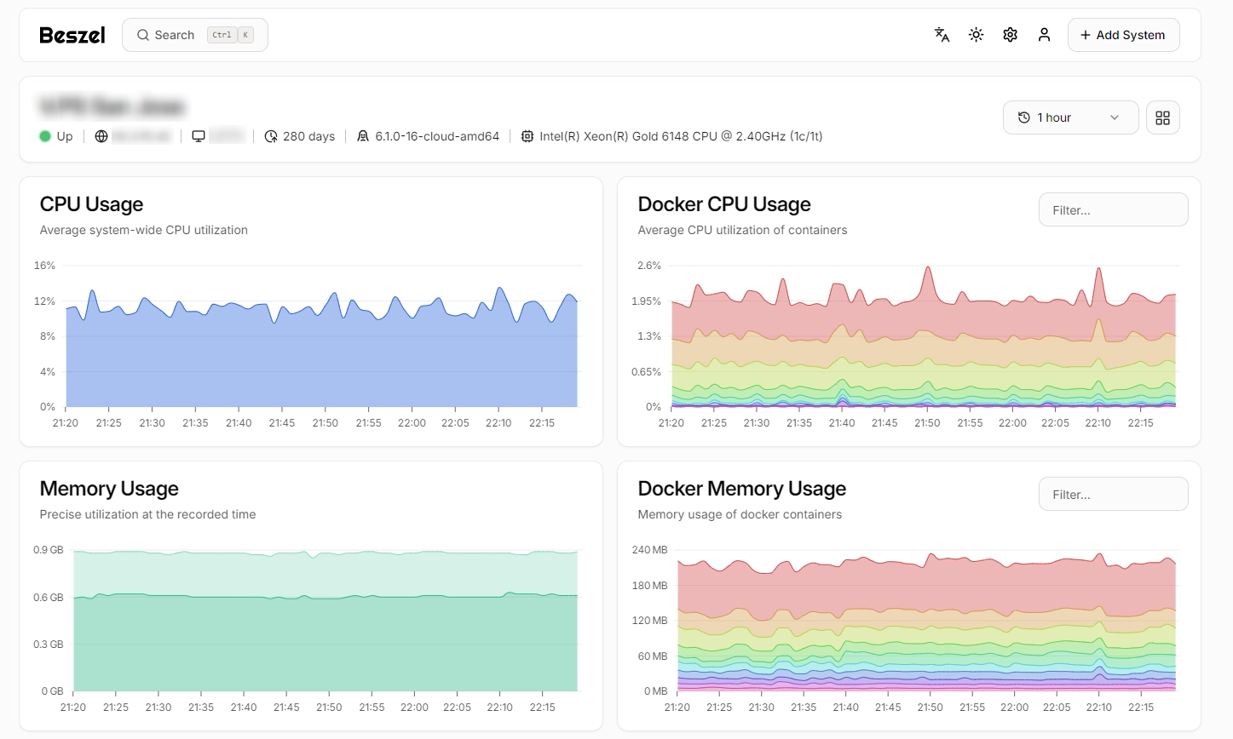Open the Search box

coord(194,35)
